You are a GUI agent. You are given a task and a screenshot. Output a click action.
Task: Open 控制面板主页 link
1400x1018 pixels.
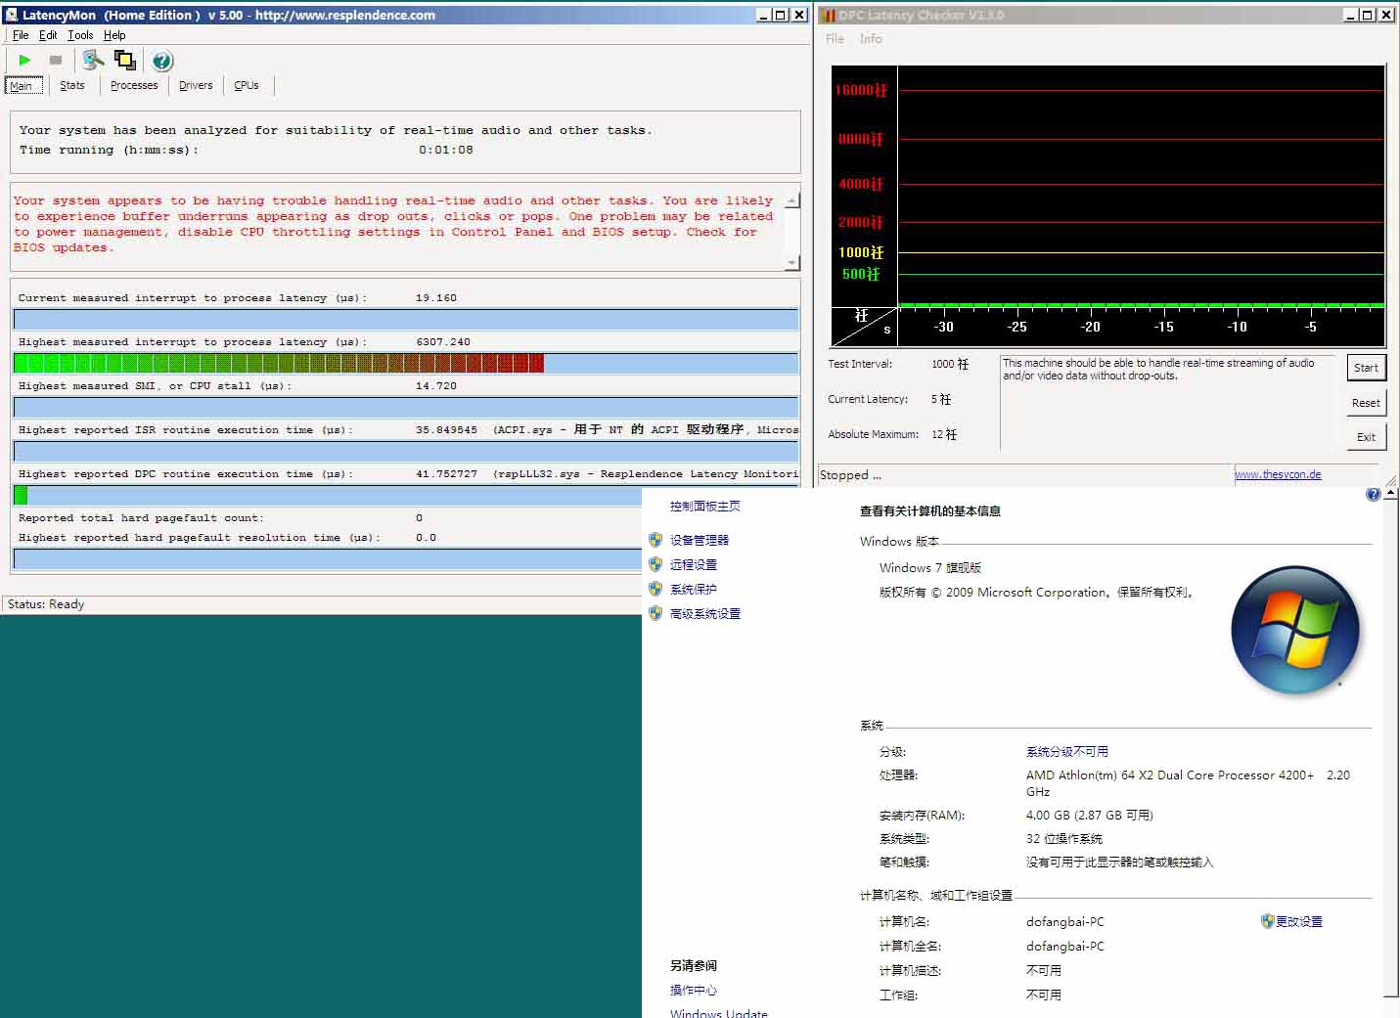[x=705, y=506]
